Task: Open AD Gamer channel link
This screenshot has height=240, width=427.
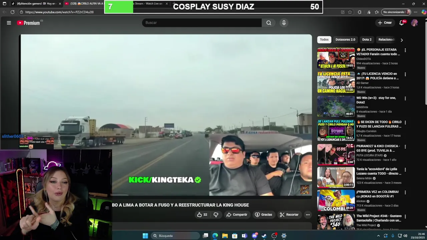Action: click(363, 83)
